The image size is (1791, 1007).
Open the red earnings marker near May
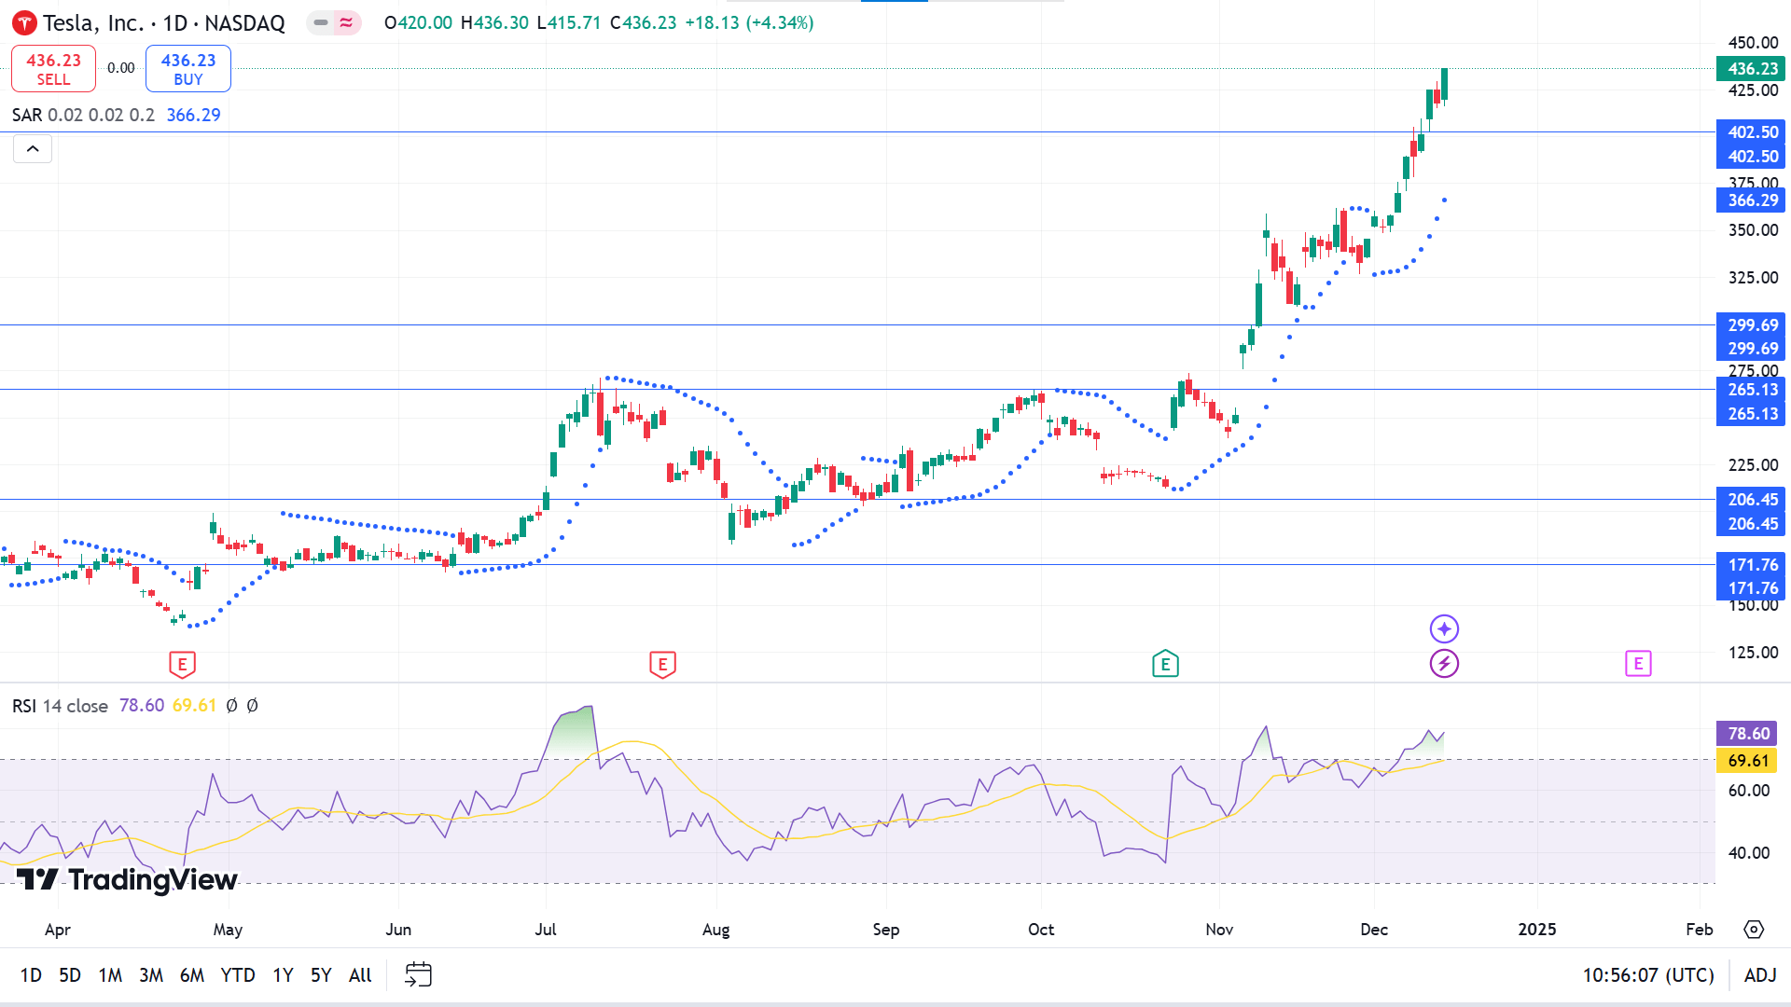click(182, 665)
